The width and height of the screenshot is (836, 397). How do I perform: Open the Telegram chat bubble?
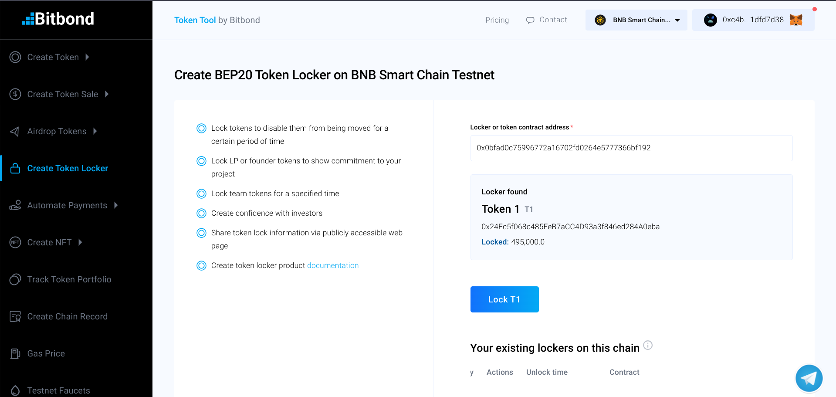pyautogui.click(x=809, y=378)
